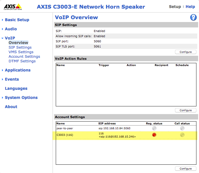Screen dimensions: 199x173
Task: Click address <sip:116@192.168.10.246>
Action: pos(117,137)
